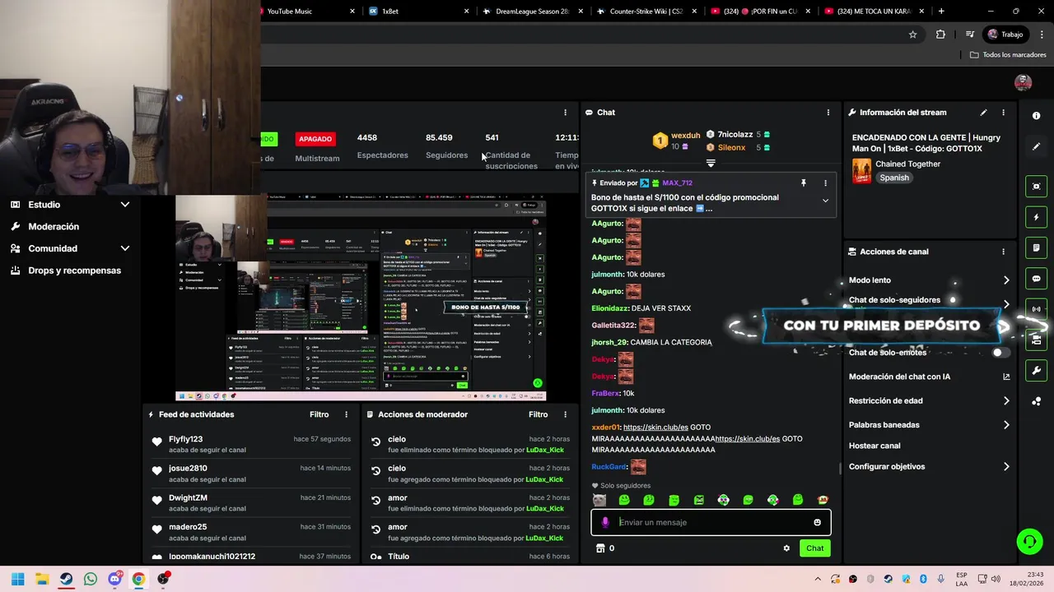Click the pin icon on pinned message
Screen dimensions: 1054x592
804,183
